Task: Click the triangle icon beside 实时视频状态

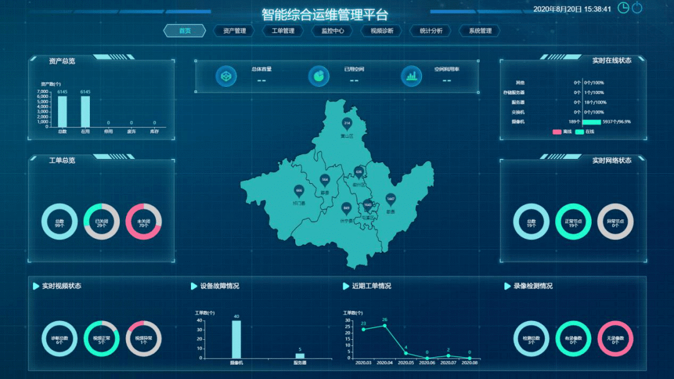Action: coord(36,286)
